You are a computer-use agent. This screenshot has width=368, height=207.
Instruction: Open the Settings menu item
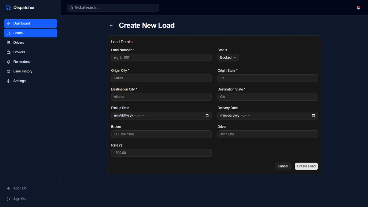pyautogui.click(x=31, y=81)
